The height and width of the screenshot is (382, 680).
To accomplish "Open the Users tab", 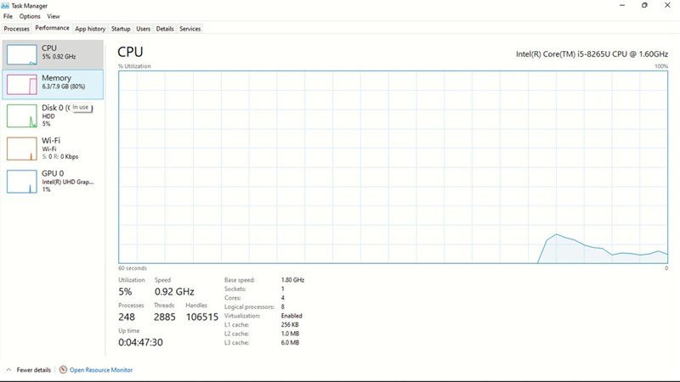I will coord(144,29).
